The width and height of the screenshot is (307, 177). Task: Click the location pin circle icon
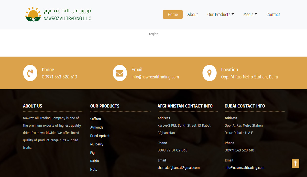[209, 73]
